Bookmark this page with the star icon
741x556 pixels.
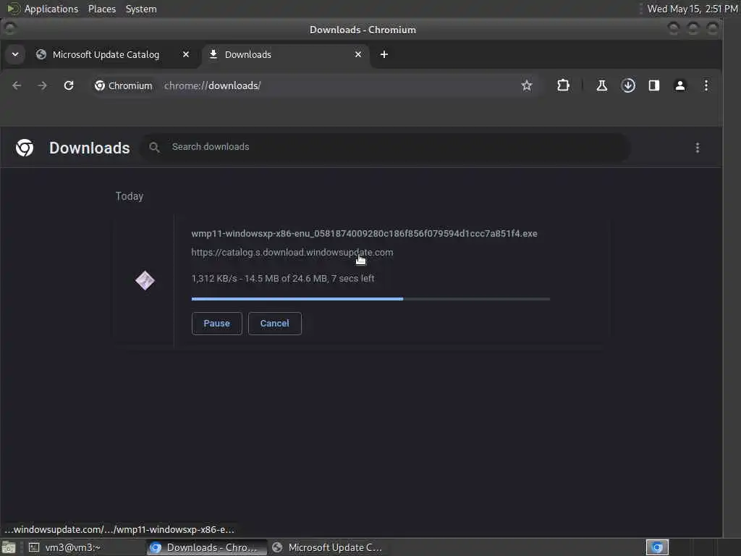pyautogui.click(x=527, y=85)
